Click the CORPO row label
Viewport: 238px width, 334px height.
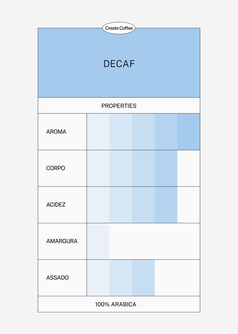point(55,168)
